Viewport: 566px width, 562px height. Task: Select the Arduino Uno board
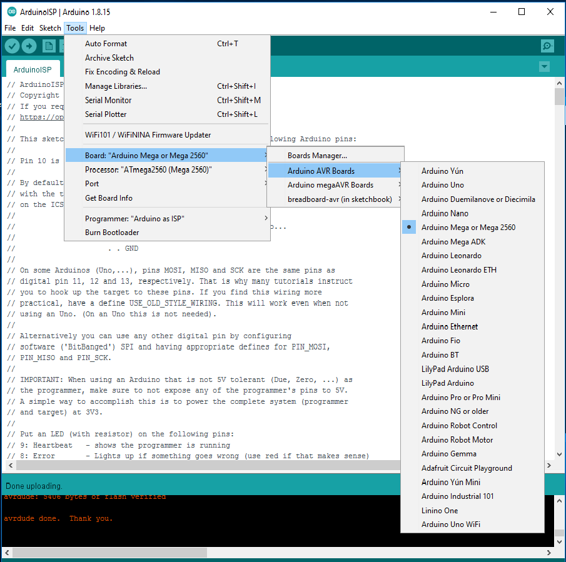[473, 185]
